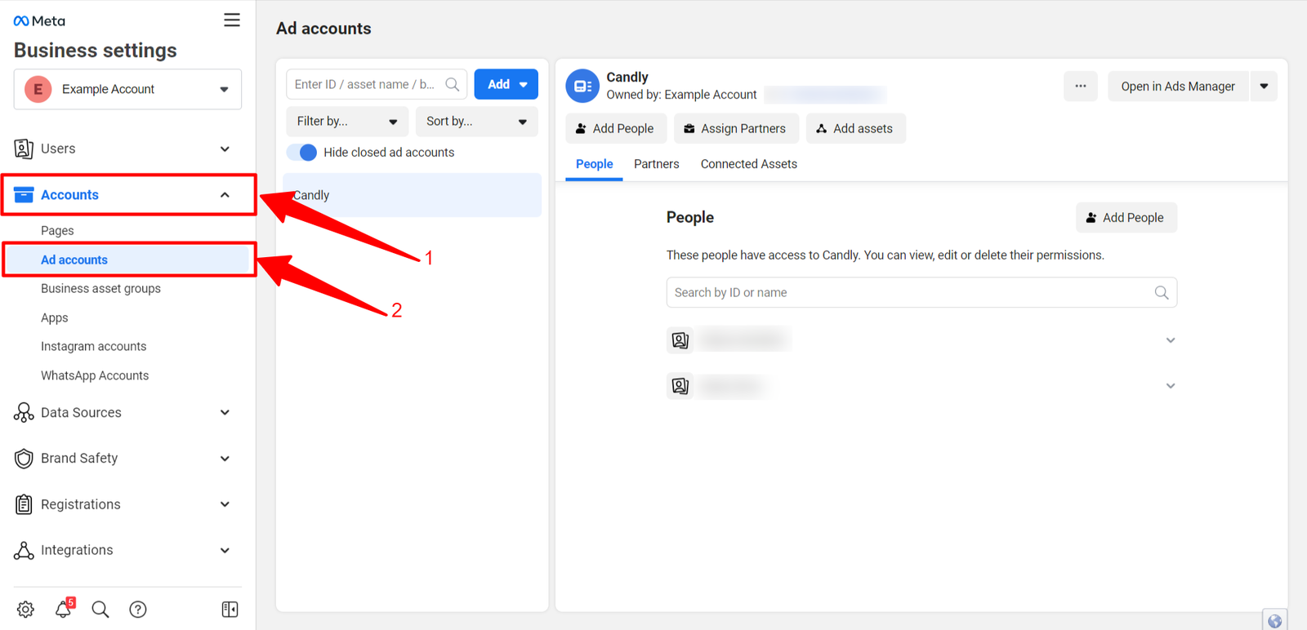Click Add assets button
This screenshot has width=1307, height=630.
[856, 128]
